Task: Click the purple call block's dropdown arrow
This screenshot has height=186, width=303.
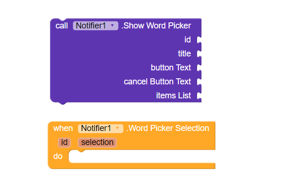Action: click(112, 26)
